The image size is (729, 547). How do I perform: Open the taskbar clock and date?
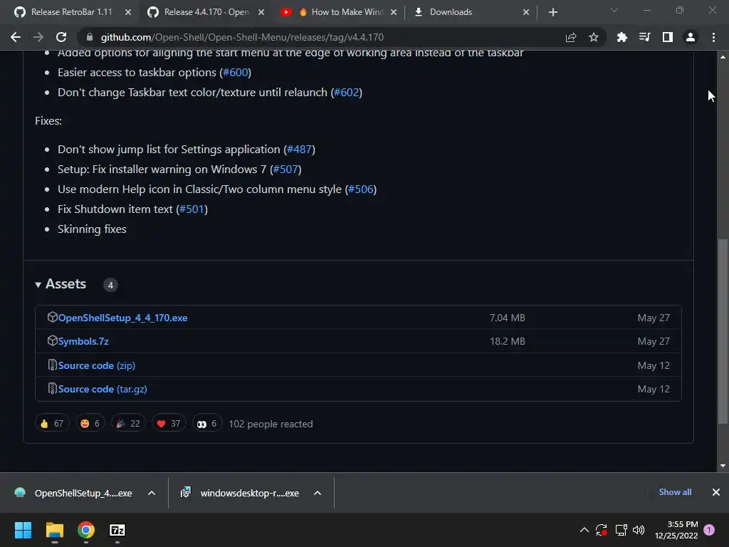[676, 530]
